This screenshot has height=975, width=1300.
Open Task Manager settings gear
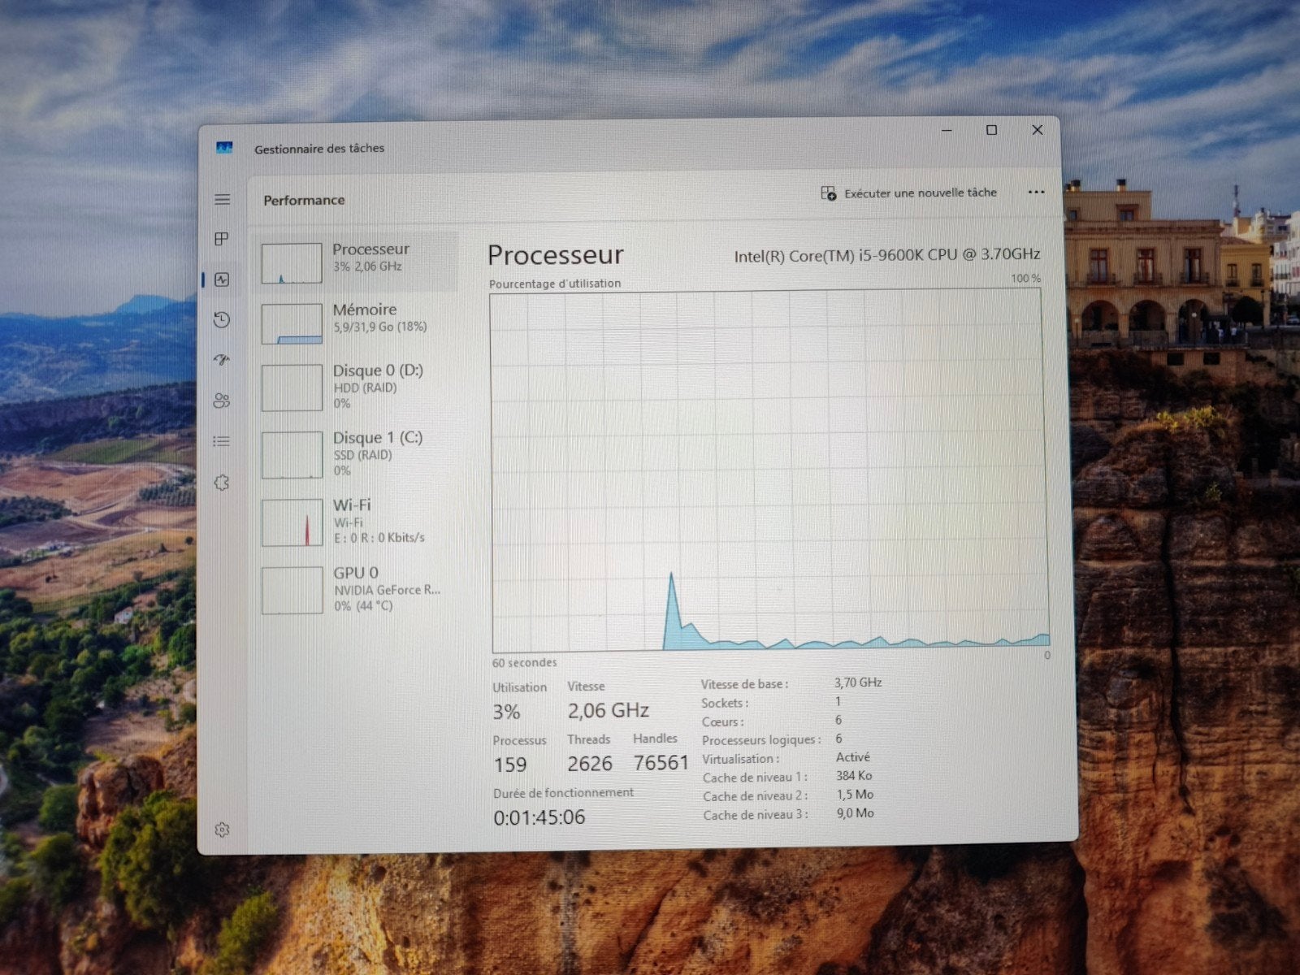click(222, 830)
